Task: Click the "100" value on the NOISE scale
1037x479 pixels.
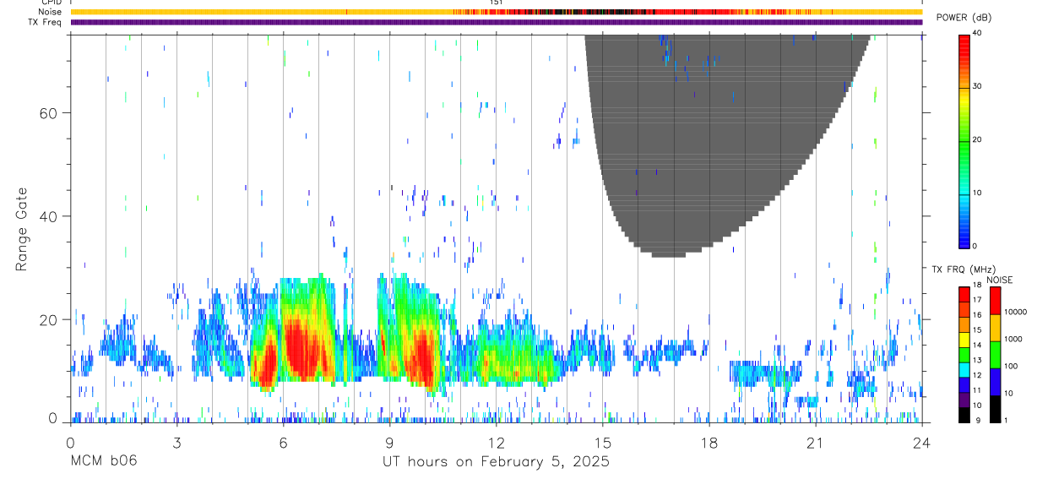Action: click(1011, 366)
